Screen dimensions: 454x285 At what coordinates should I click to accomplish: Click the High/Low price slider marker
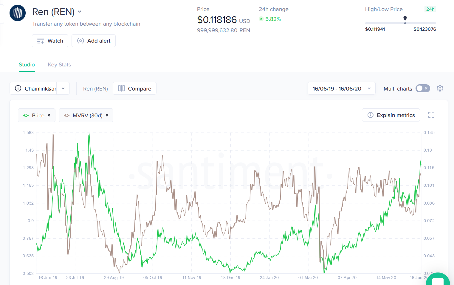(405, 19)
